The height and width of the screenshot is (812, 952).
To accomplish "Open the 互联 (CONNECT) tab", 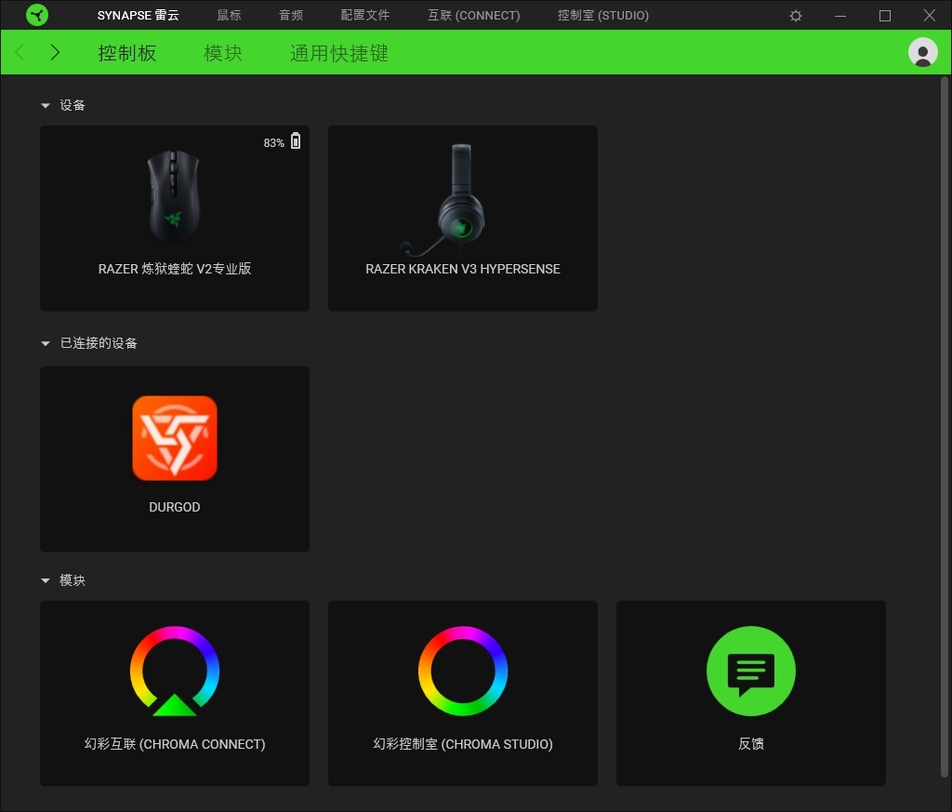I will (x=473, y=15).
